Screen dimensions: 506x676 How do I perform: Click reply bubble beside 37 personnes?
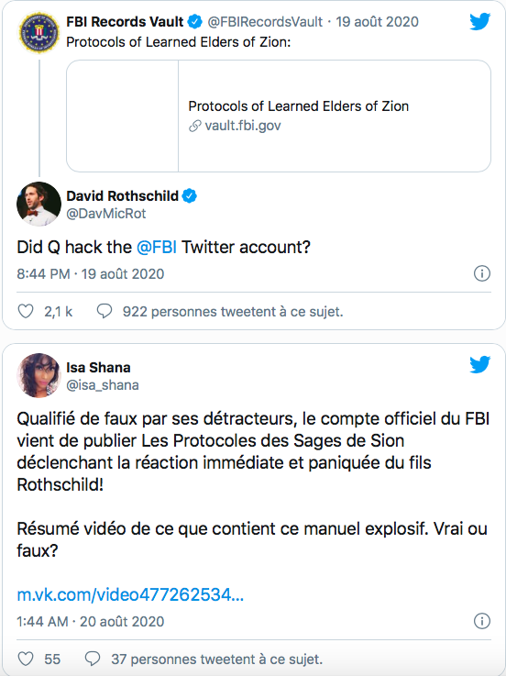click(93, 659)
